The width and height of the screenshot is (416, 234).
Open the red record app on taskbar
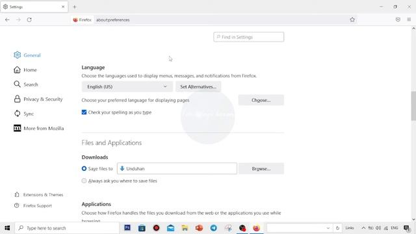[156, 228]
